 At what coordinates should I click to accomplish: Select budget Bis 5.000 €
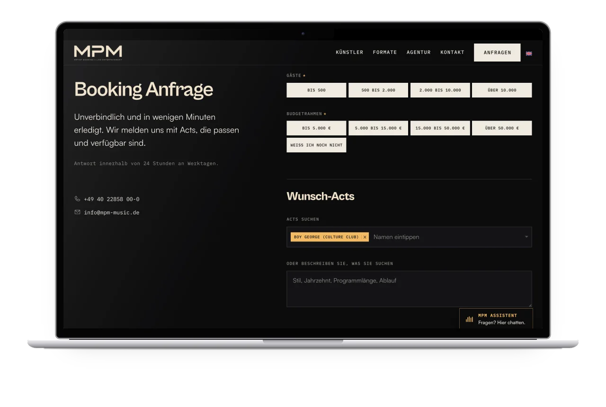(316, 128)
